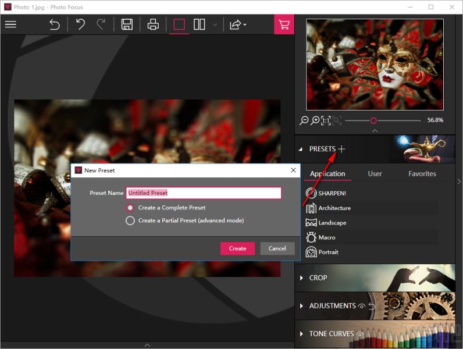Collapse the navigator panel chevron
463x349 pixels.
point(375,130)
